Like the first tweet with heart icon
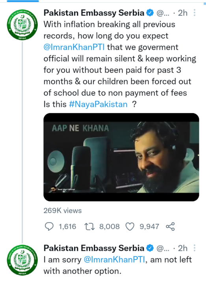 (x=130, y=226)
